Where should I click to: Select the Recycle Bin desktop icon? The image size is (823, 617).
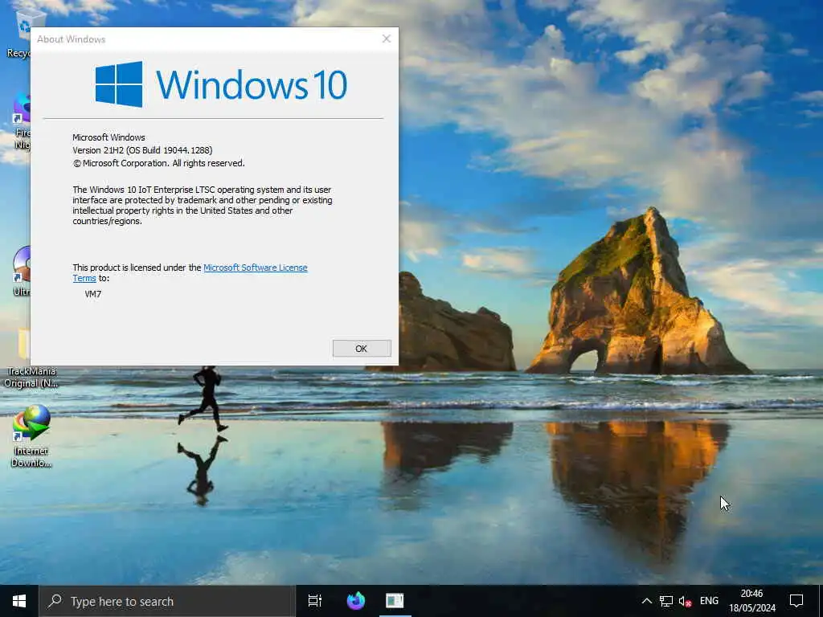pos(21,32)
